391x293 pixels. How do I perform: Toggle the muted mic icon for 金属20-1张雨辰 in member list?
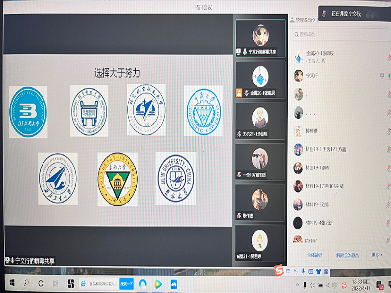coord(389,57)
